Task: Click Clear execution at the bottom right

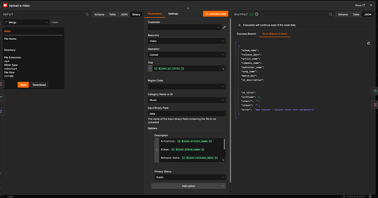Action: pyautogui.click(x=354, y=196)
